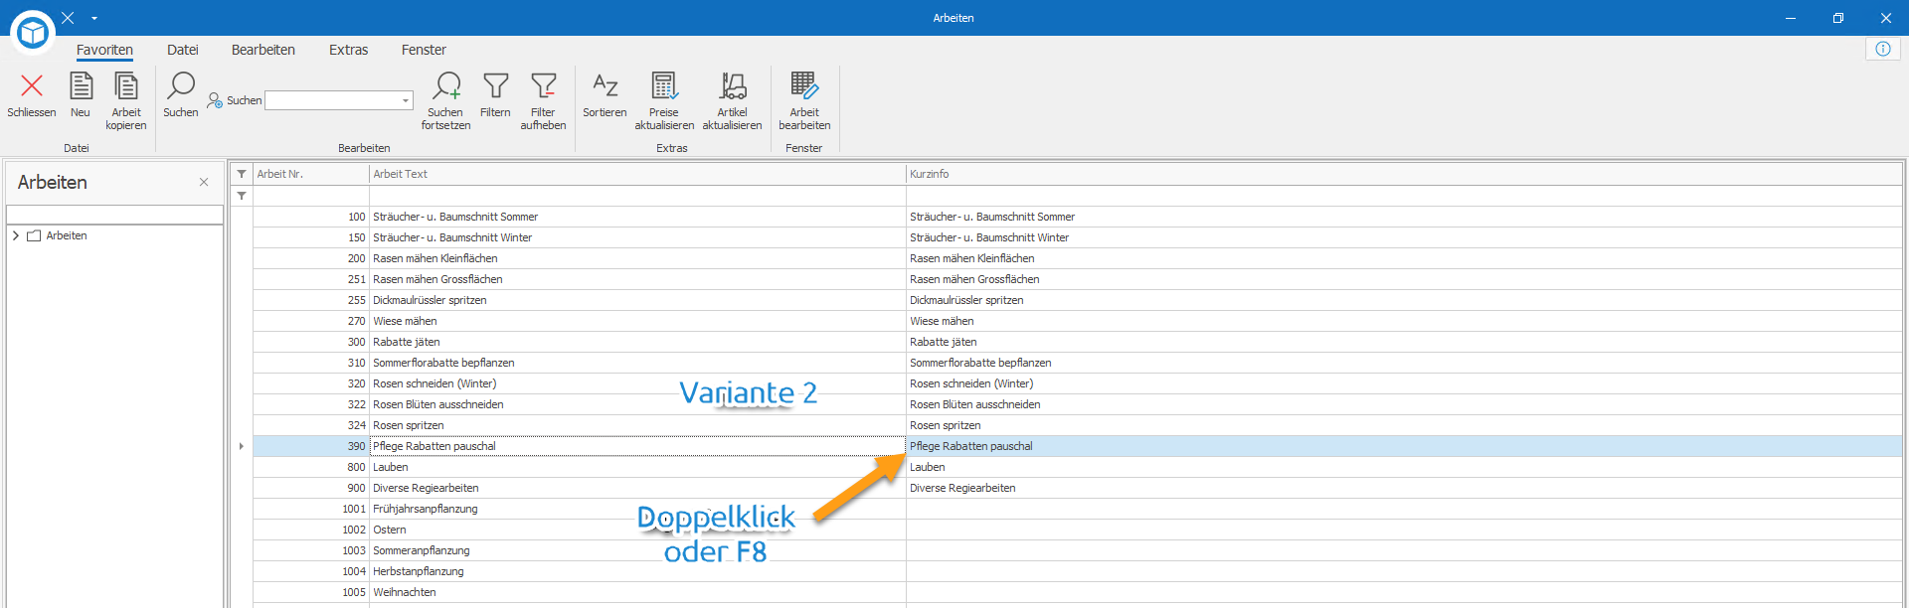Select row 1001 Frühjahrsanpflanzung
The height and width of the screenshot is (608, 1909).
point(1078,509)
